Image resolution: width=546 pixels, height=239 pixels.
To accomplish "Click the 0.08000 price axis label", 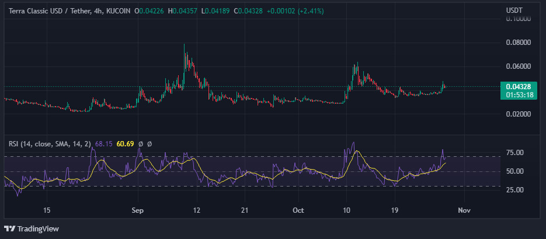I will 519,43.
